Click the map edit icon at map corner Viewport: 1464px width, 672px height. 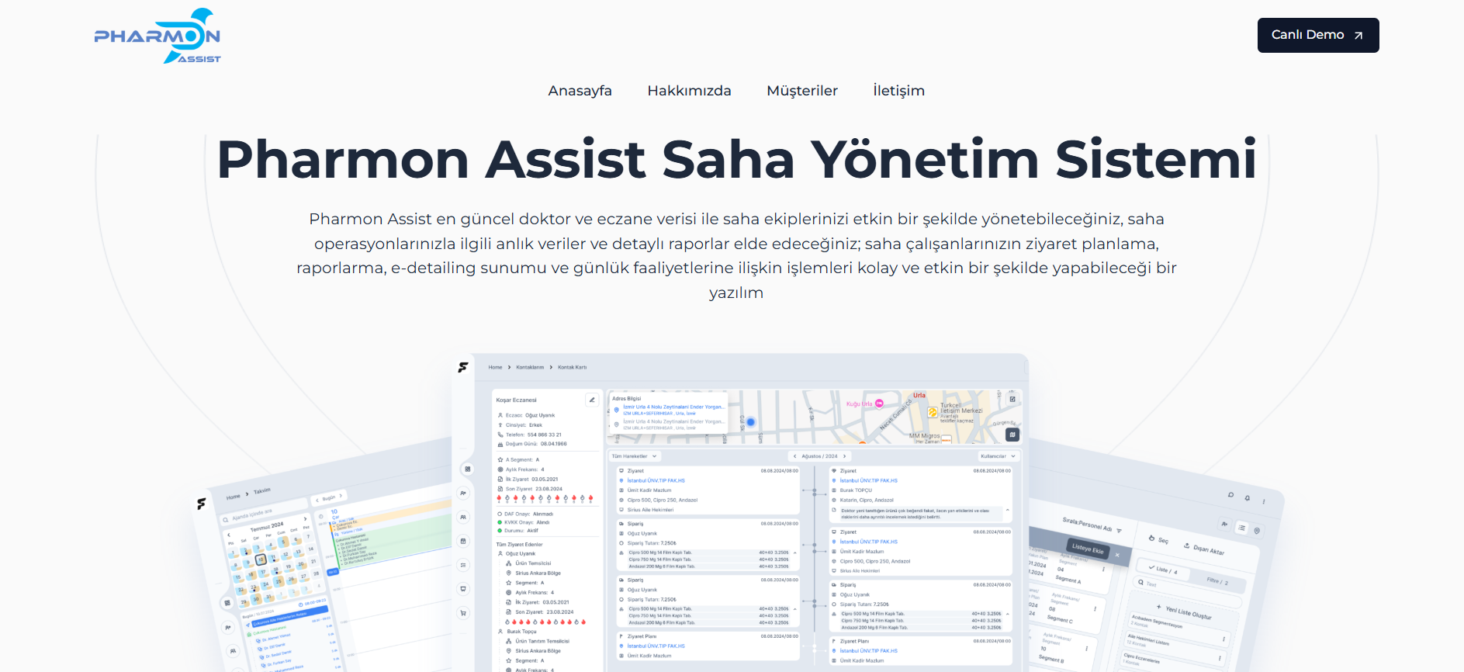(1012, 399)
